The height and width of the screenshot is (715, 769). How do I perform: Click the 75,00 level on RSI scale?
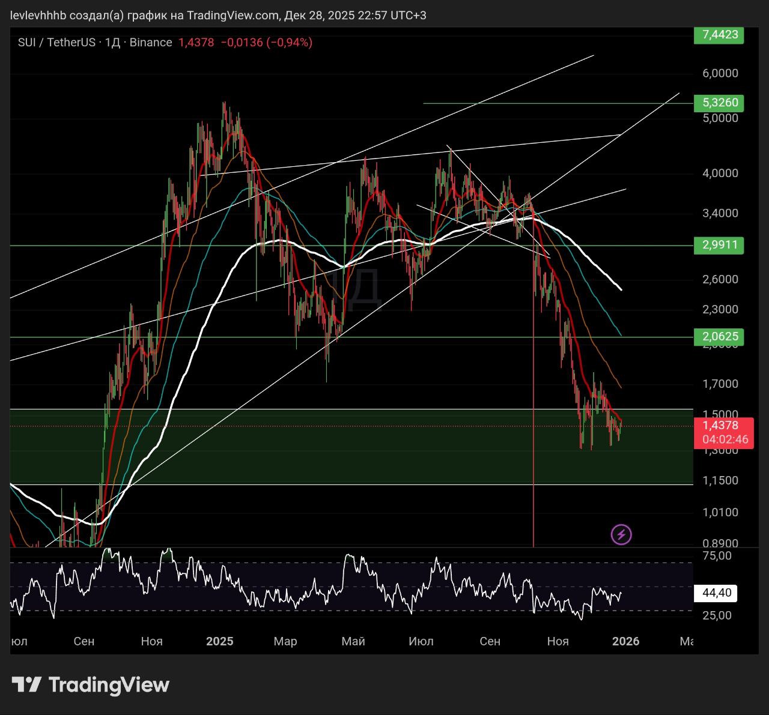pos(717,556)
